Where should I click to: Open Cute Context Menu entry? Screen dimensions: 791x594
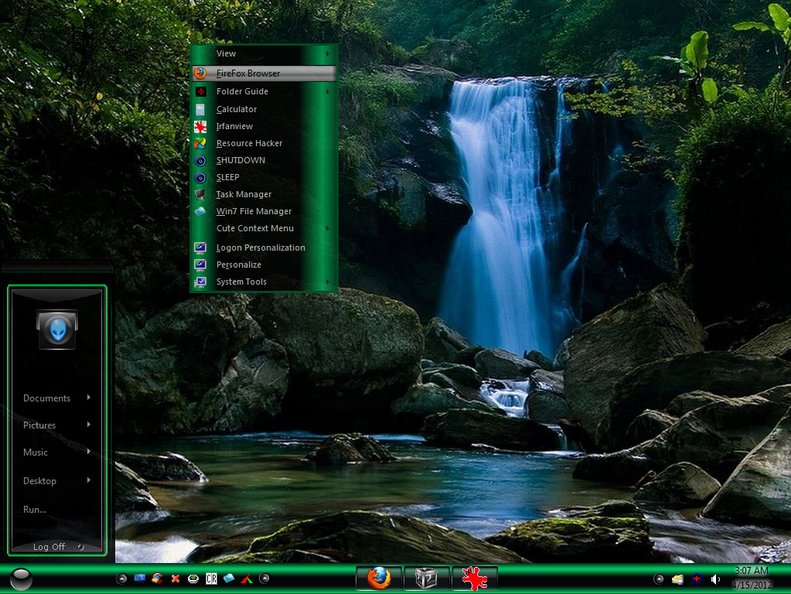(264, 229)
